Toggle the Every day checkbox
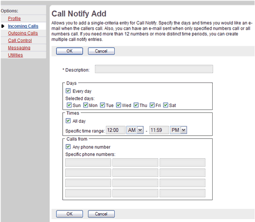The width and height of the screenshot is (255, 222). pos(68,91)
